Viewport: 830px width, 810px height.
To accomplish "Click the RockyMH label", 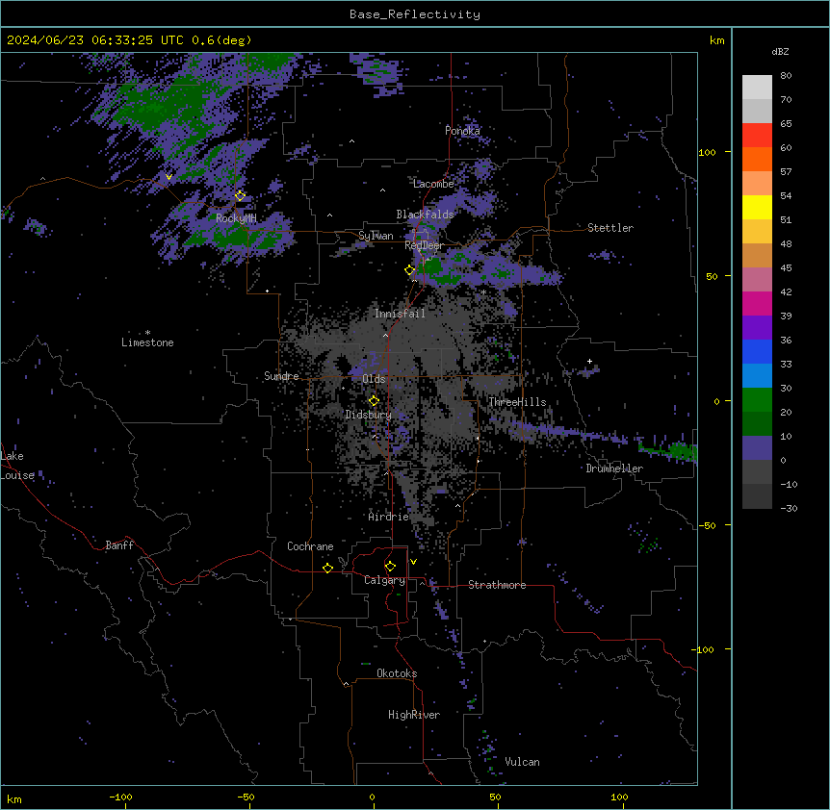I will point(236,218).
